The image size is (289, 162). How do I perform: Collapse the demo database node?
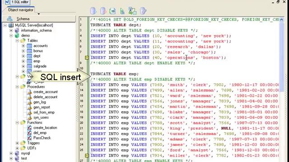(x=11, y=36)
